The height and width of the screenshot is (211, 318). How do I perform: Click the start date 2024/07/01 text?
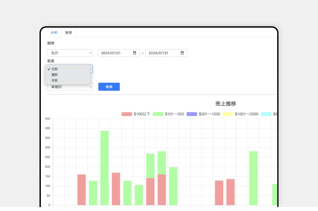pyautogui.click(x=111, y=53)
